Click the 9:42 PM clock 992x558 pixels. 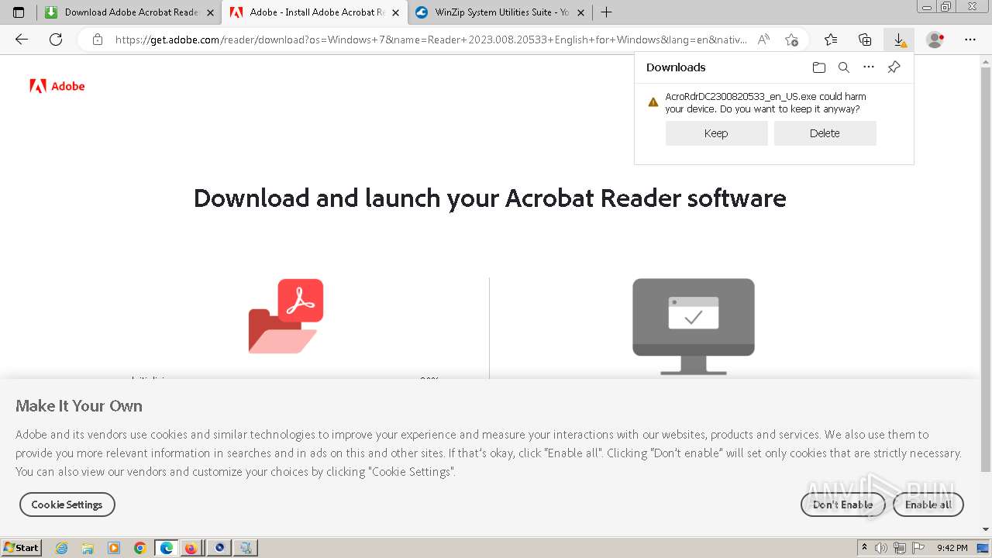[x=952, y=548]
